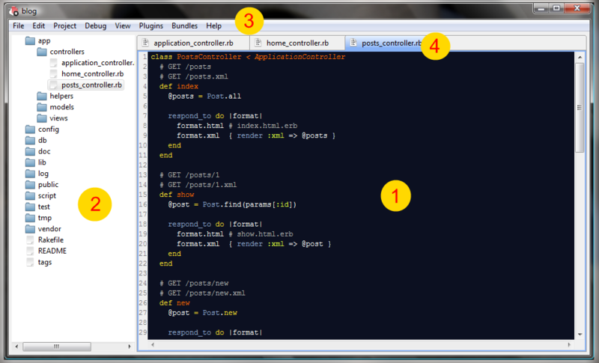The image size is (599, 363).
Task: Click the views folder icon
Action: pos(42,118)
